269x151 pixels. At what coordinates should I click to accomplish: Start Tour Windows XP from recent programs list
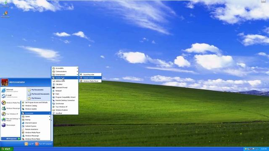point(11,114)
